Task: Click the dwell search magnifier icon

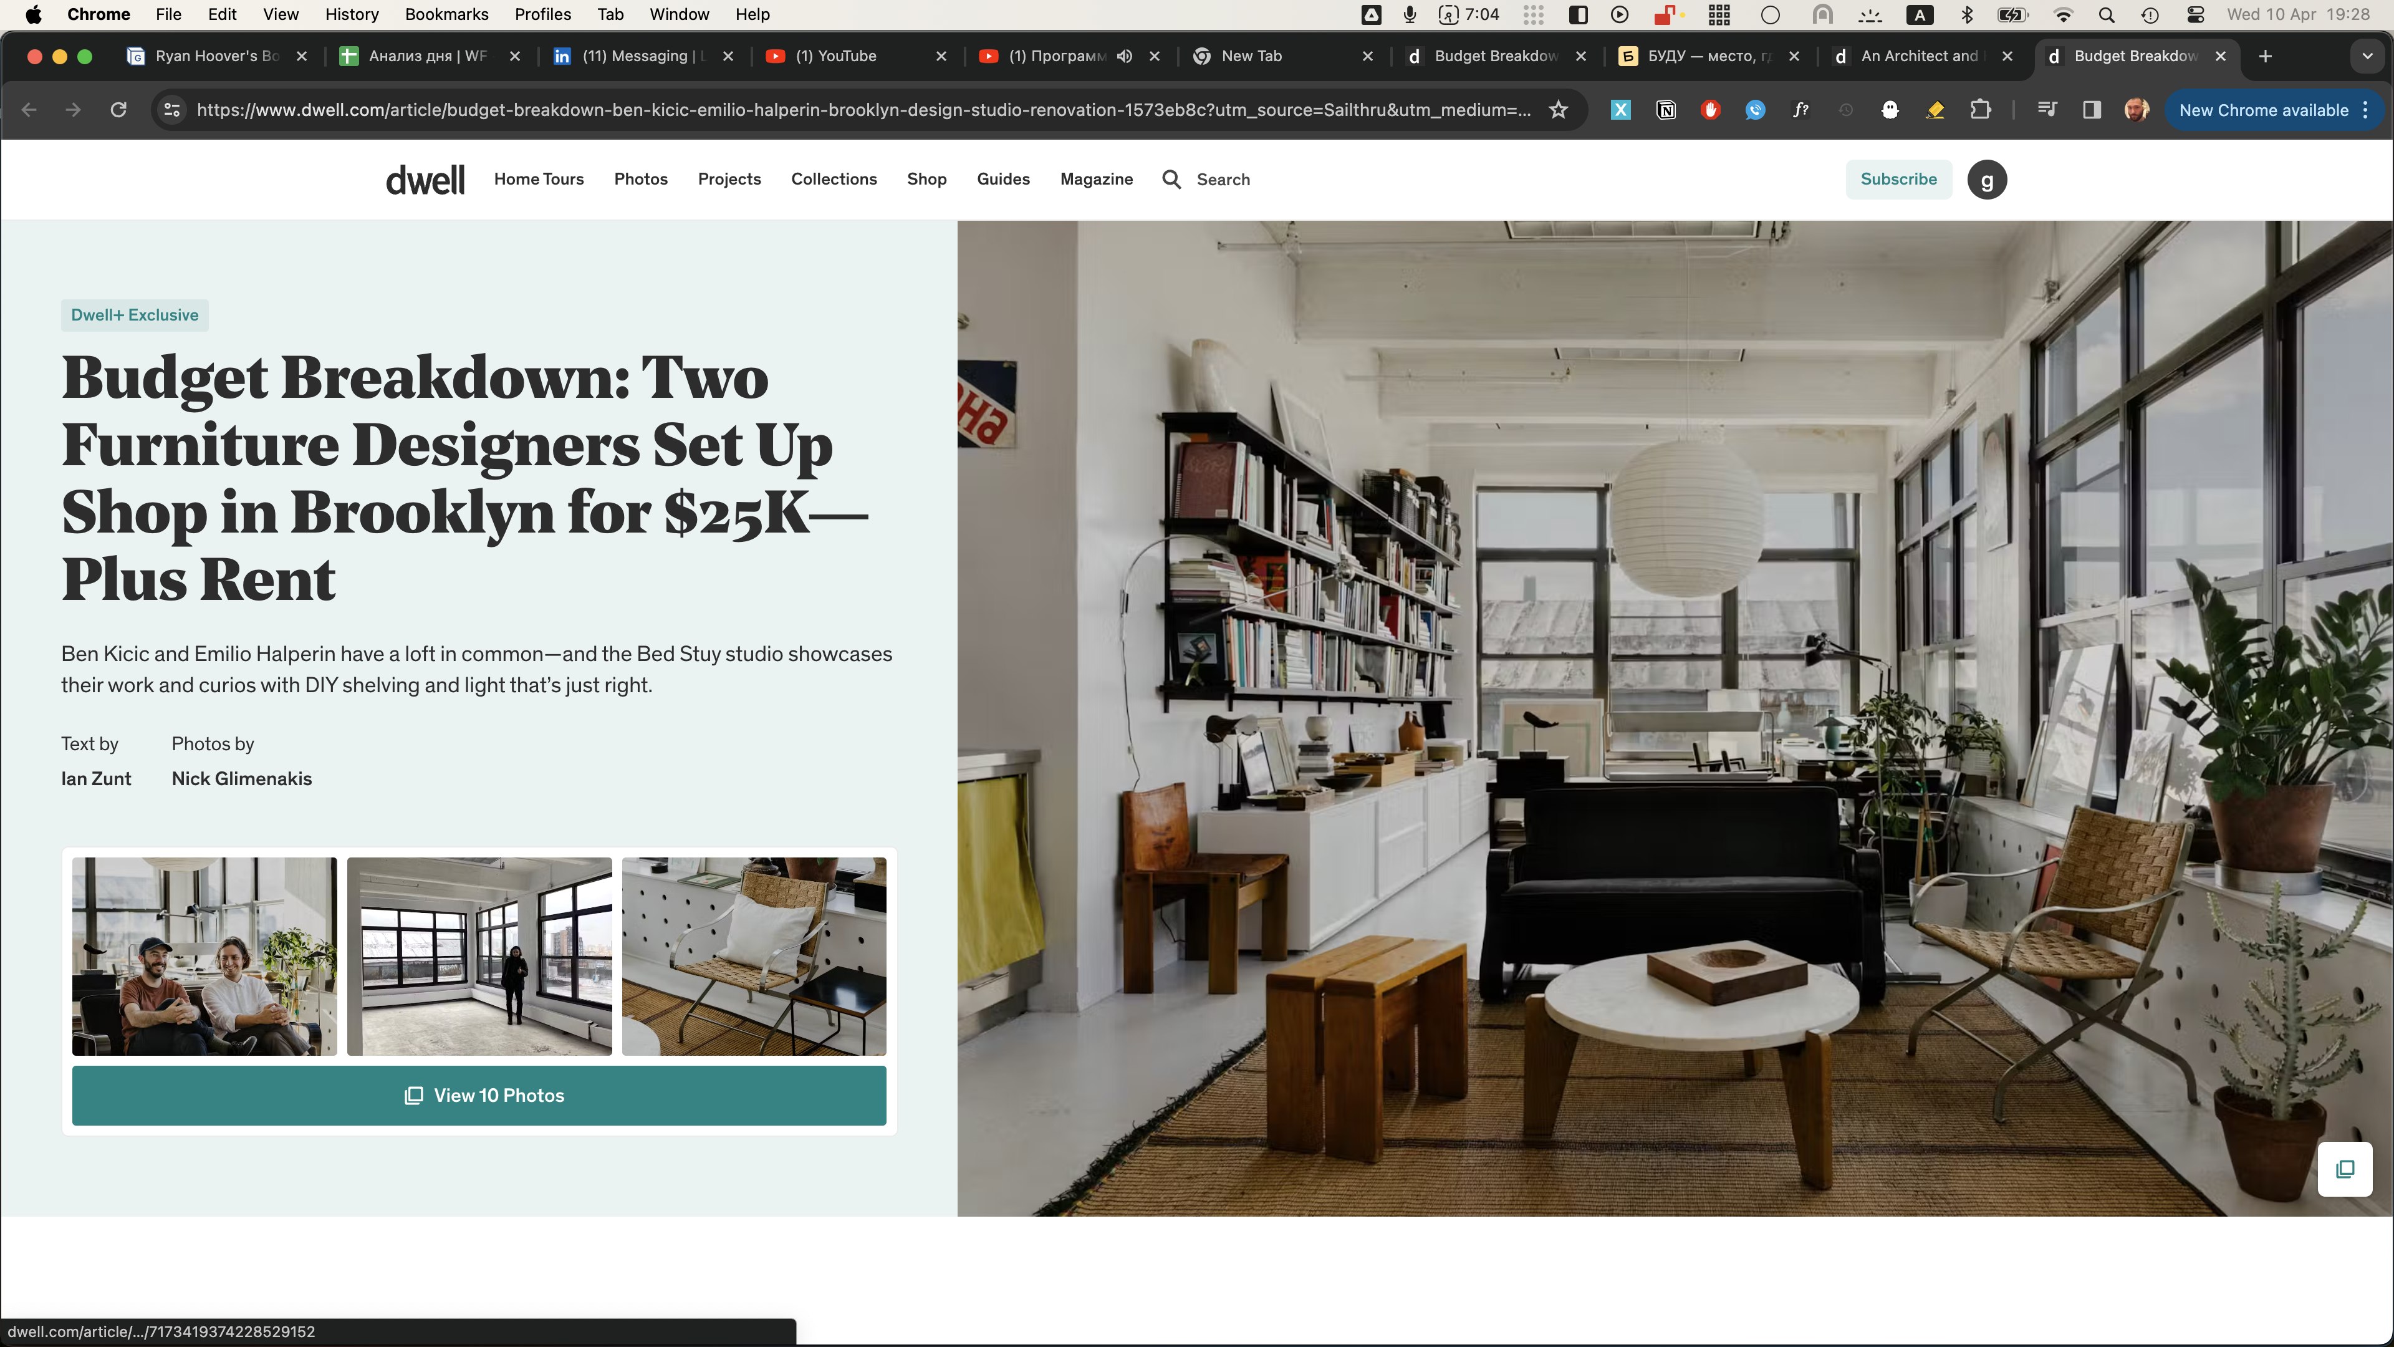Action: coord(1172,180)
